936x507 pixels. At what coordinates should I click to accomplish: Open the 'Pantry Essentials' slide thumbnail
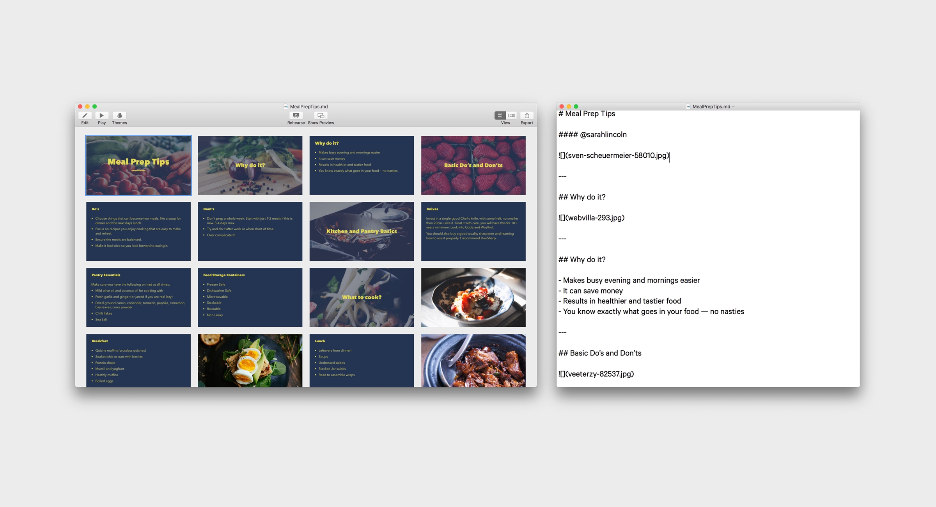pyautogui.click(x=138, y=297)
